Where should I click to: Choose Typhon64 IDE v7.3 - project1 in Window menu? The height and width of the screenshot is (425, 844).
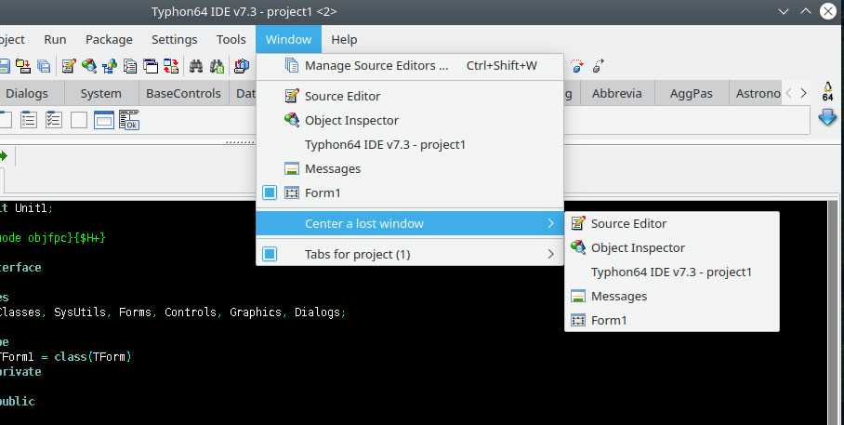coord(410,145)
